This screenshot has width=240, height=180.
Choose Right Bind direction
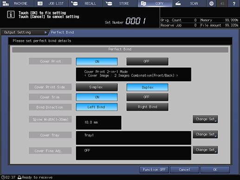[x=147, y=107]
